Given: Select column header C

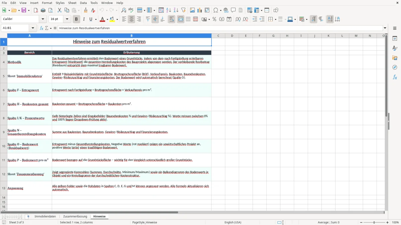Looking at the screenshot, I should point(218,36).
